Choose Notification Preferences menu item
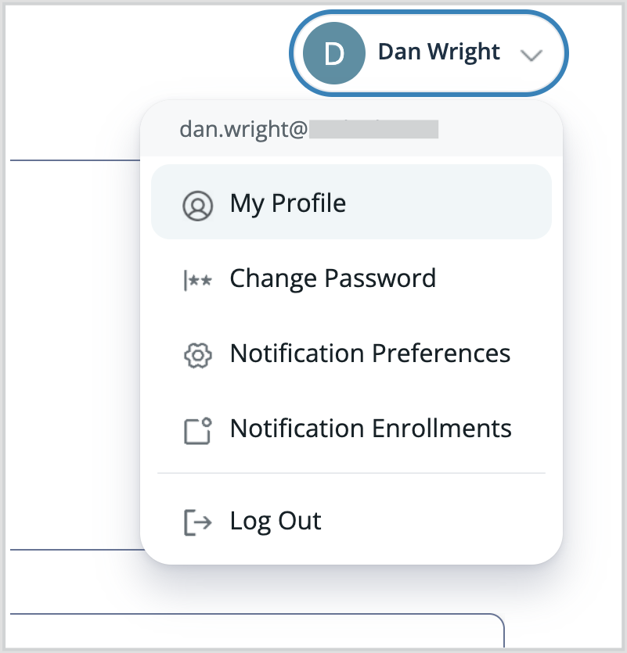Viewport: 627px width, 653px height. click(x=351, y=353)
